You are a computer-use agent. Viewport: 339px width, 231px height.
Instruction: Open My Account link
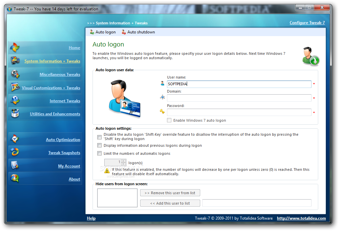(x=69, y=166)
